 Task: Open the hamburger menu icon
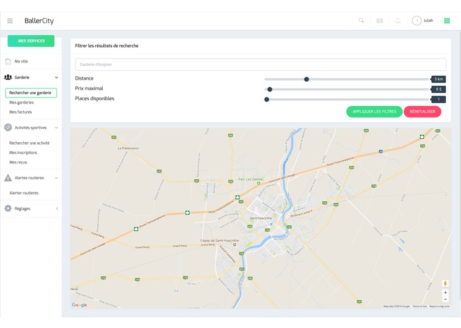tap(10, 21)
